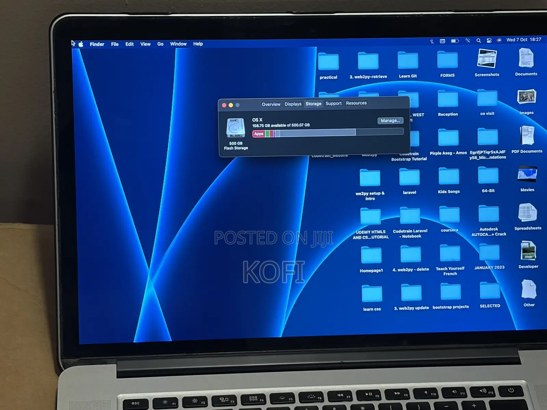This screenshot has width=547, height=410.
Task: Open the Help menu
Action: [198, 44]
